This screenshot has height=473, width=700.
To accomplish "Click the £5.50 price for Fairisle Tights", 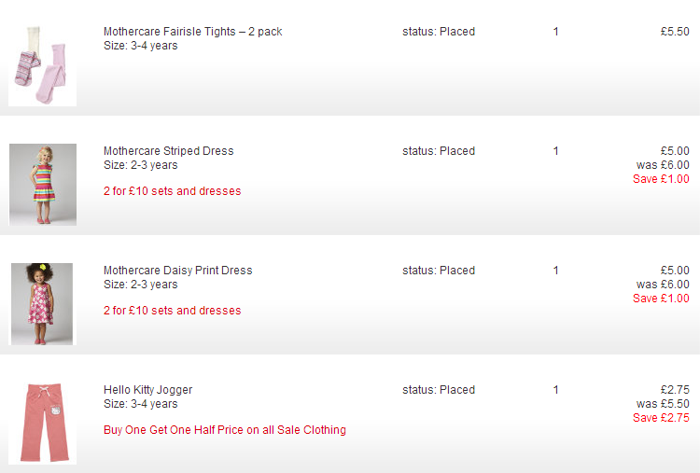I will tap(675, 32).
